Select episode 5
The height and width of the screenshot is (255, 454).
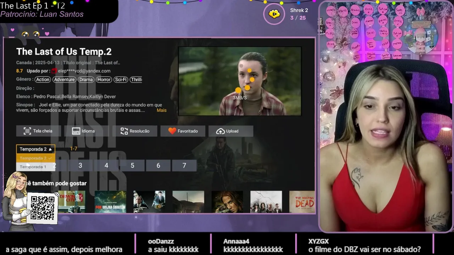[x=132, y=165]
